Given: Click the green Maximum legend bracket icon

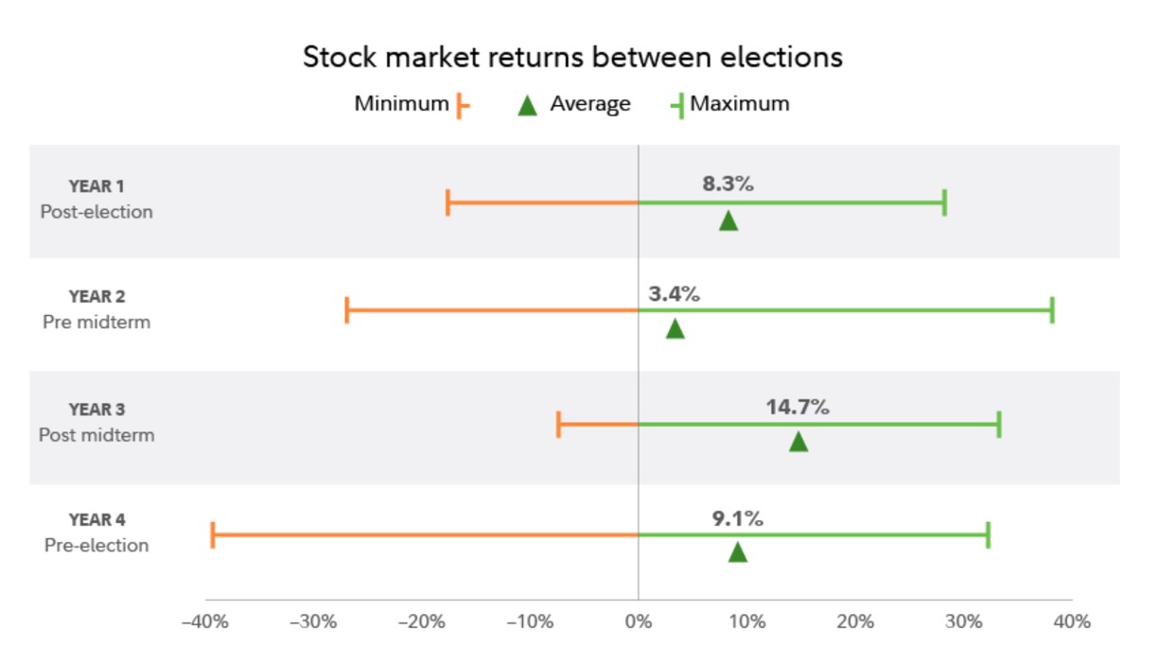Looking at the screenshot, I should [x=677, y=105].
